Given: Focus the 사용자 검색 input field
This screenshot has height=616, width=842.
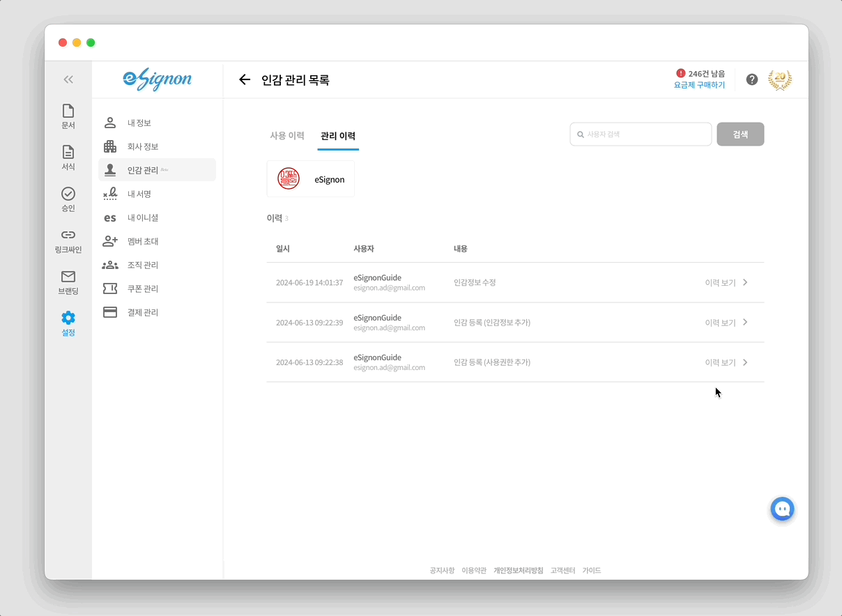Looking at the screenshot, I should [641, 134].
